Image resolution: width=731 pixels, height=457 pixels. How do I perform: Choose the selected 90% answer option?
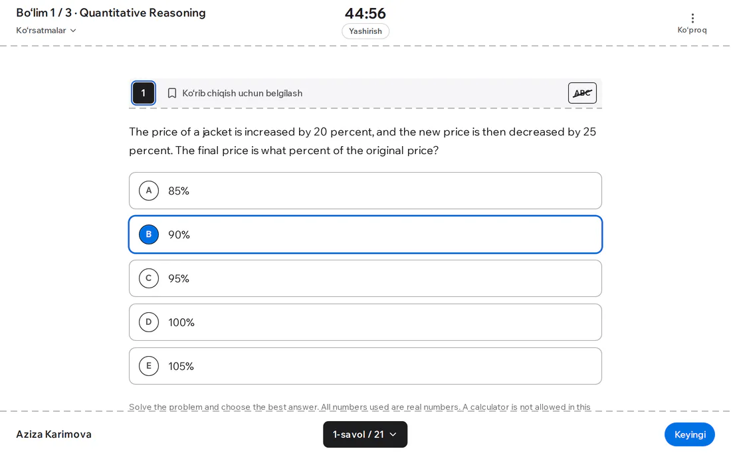365,234
